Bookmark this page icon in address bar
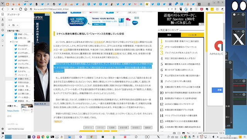This screenshot has width=247, height=139. click(x=175, y=9)
